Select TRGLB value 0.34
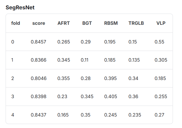This screenshot has height=128, width=182. click(133, 78)
